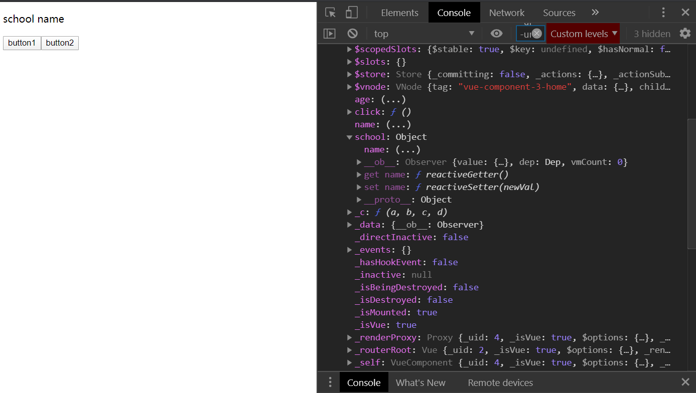Open the Elements tab
This screenshot has height=393, width=696.
click(x=399, y=13)
